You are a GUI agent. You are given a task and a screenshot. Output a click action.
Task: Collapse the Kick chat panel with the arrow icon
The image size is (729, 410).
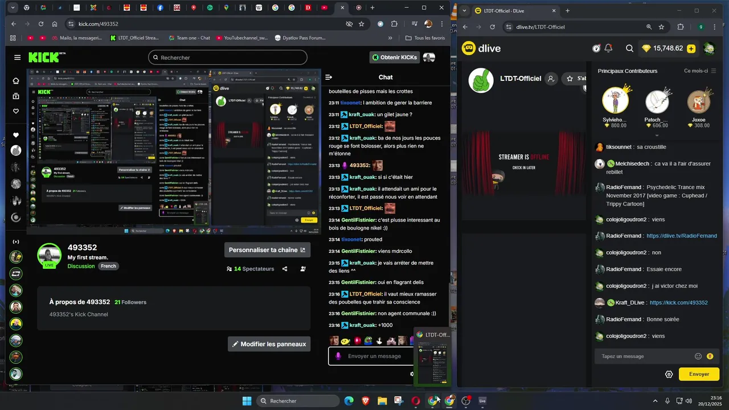(x=329, y=77)
